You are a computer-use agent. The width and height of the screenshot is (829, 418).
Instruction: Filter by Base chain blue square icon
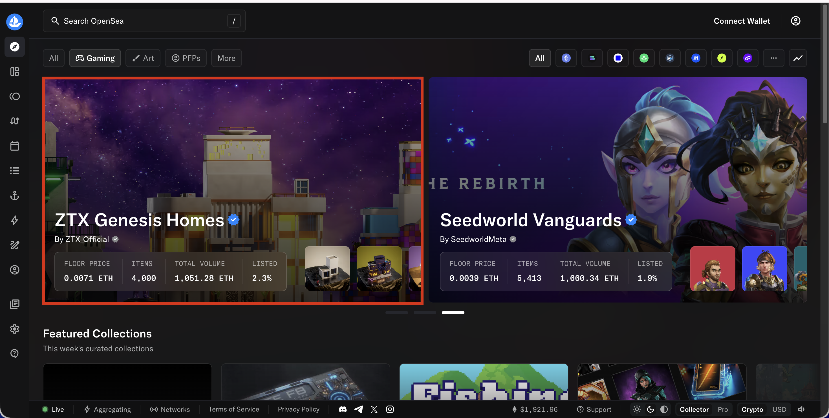tap(618, 58)
